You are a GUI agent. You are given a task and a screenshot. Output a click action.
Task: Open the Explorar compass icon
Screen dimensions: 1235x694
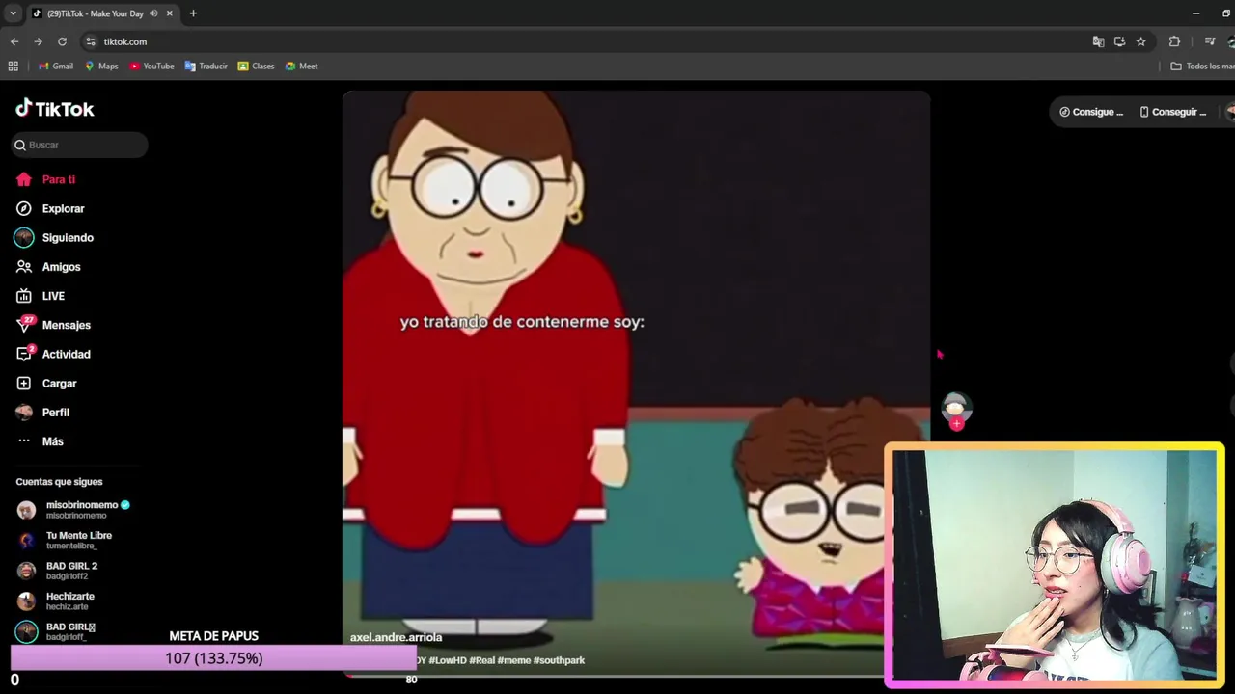(x=24, y=208)
